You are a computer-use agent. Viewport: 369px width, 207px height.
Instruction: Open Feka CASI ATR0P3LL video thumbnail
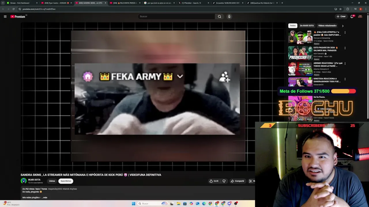click(x=300, y=37)
